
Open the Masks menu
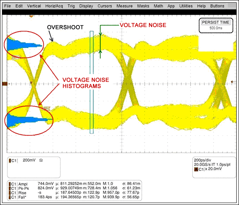pos(143,6)
